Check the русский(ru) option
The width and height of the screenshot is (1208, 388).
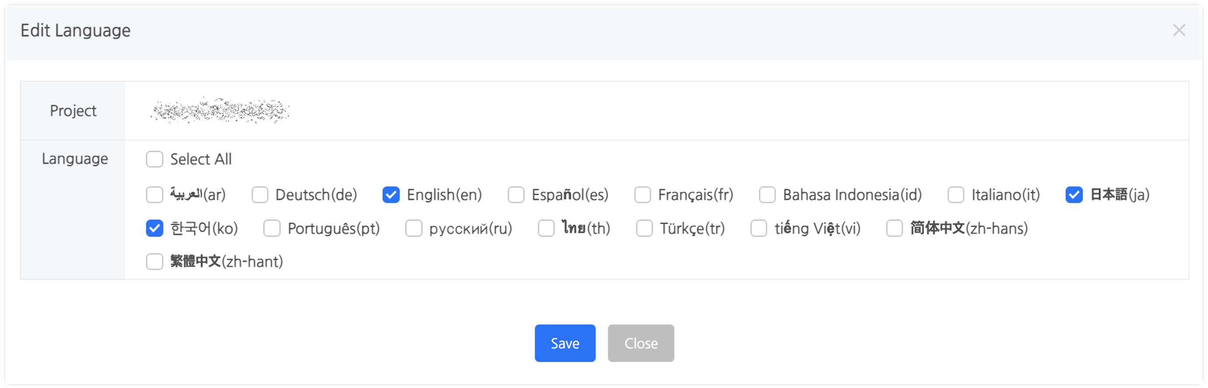(414, 228)
